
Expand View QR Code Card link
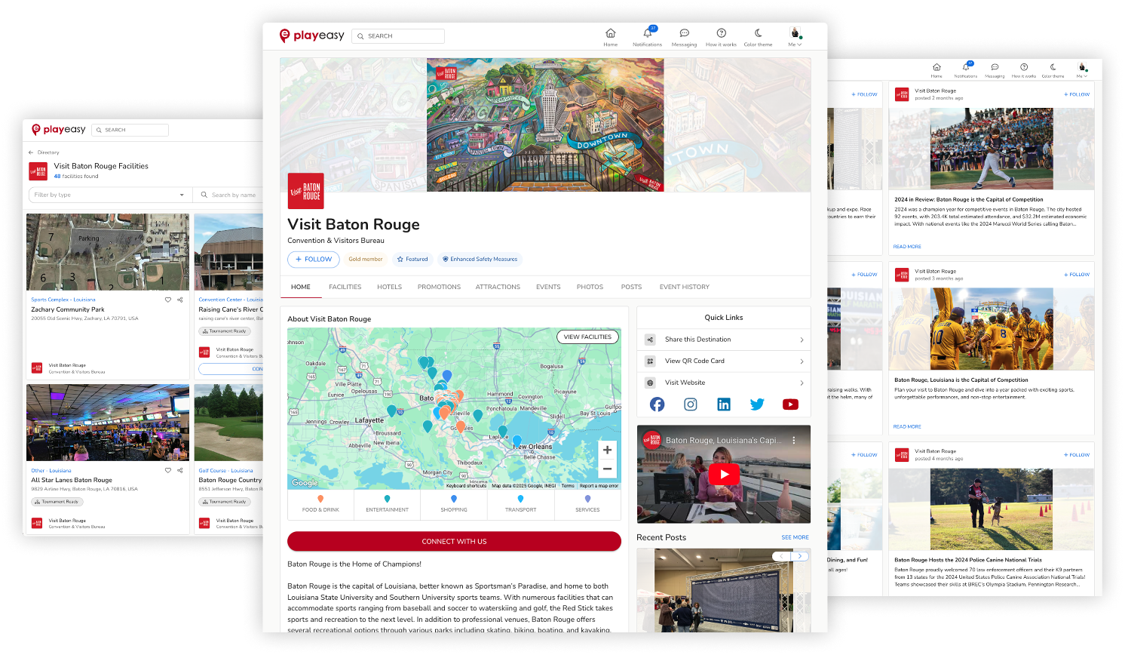tap(724, 361)
